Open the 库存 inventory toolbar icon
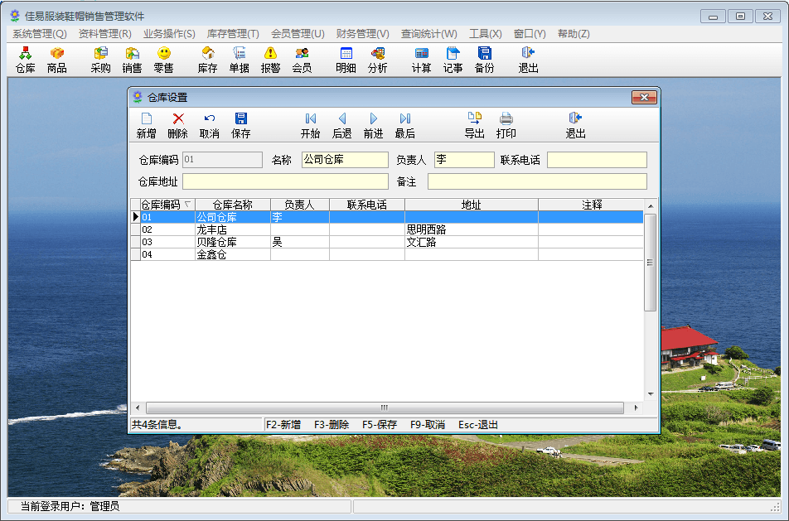This screenshot has height=521, width=789. [207, 60]
